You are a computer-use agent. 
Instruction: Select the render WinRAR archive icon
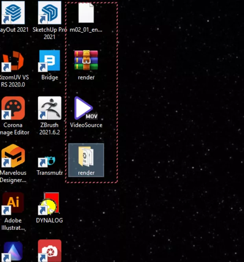pos(86,60)
